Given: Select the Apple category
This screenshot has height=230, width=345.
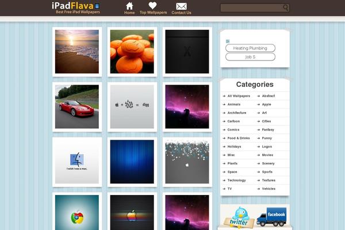Looking at the screenshot, I should click(266, 104).
